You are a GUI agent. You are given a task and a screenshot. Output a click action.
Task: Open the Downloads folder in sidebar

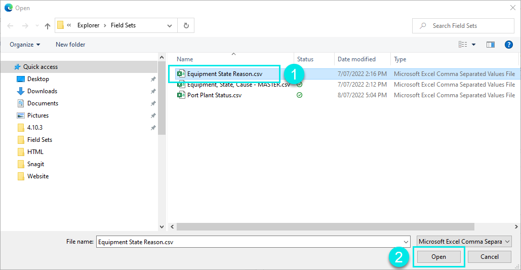pyautogui.click(x=42, y=91)
